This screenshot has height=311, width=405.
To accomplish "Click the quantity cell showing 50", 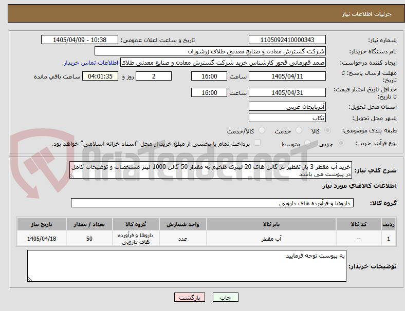I will pyautogui.click(x=89, y=239).
